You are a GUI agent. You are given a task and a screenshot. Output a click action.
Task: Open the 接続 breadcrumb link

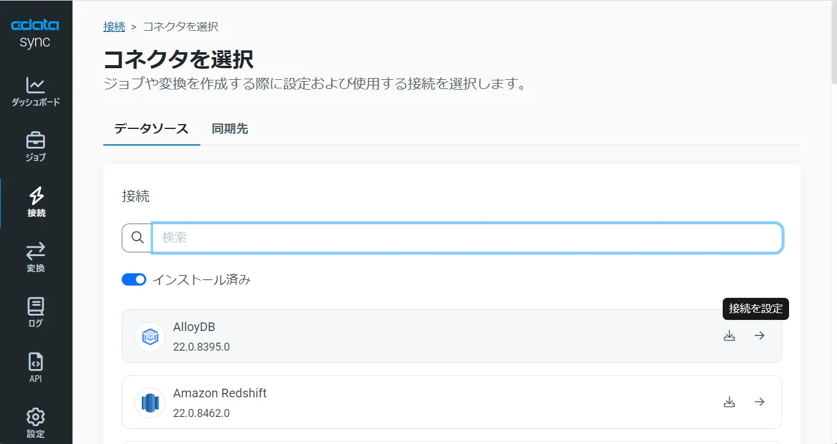[114, 26]
